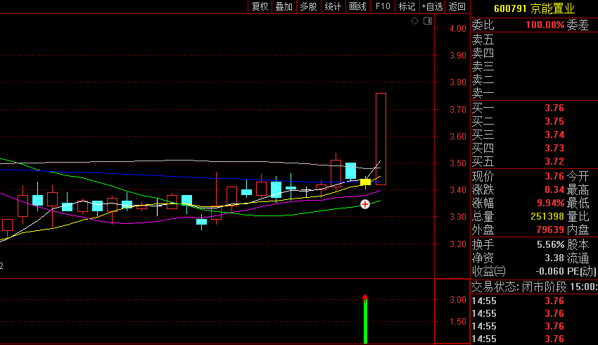Screen dimensions: 598x345
Task: Click the diamond icon above chart
Action: tap(414, 21)
